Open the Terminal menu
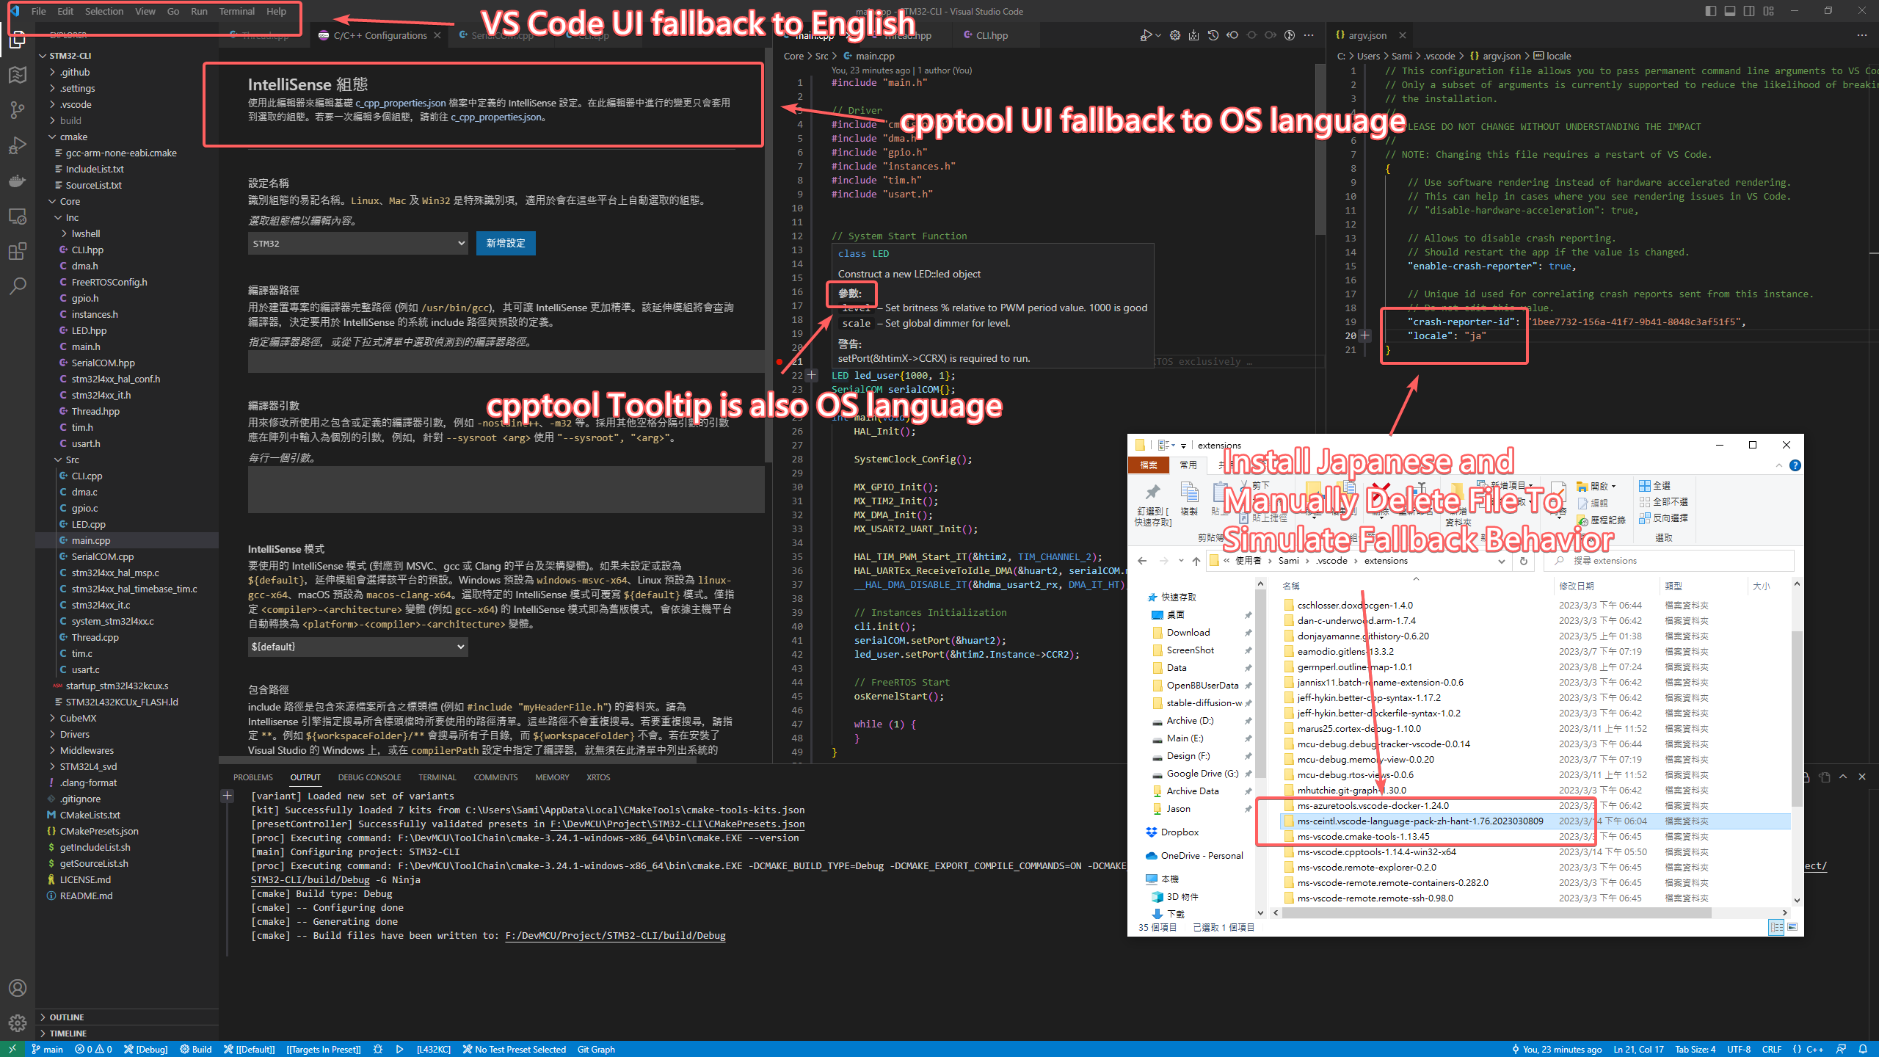This screenshot has width=1879, height=1057. tap(236, 11)
